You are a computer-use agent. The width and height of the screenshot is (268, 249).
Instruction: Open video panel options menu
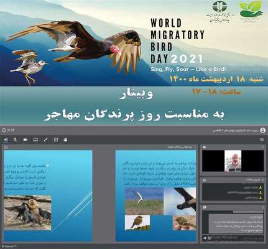pyautogui.click(x=262, y=147)
